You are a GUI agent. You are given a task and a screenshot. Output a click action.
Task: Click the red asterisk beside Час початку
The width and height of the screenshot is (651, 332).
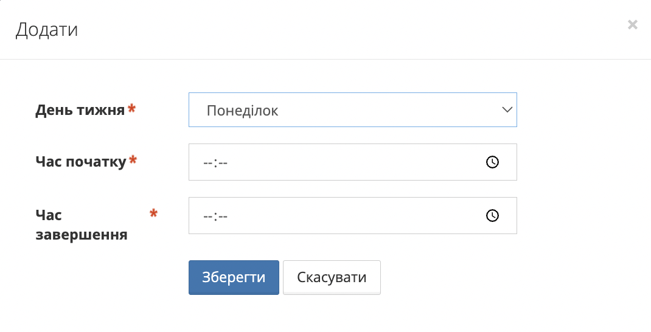[133, 161]
